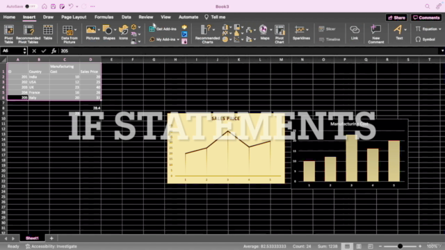This screenshot has width=445, height=250.
Task: Open the save-with-edit icon in title bar
Action: 62,6
